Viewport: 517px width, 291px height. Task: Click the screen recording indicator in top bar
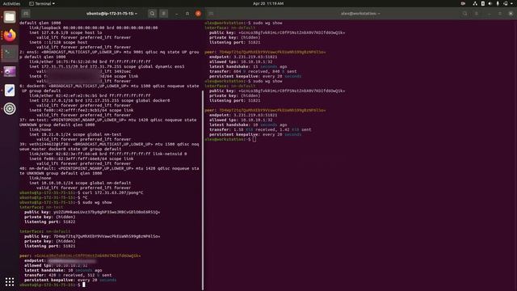coord(463,3)
